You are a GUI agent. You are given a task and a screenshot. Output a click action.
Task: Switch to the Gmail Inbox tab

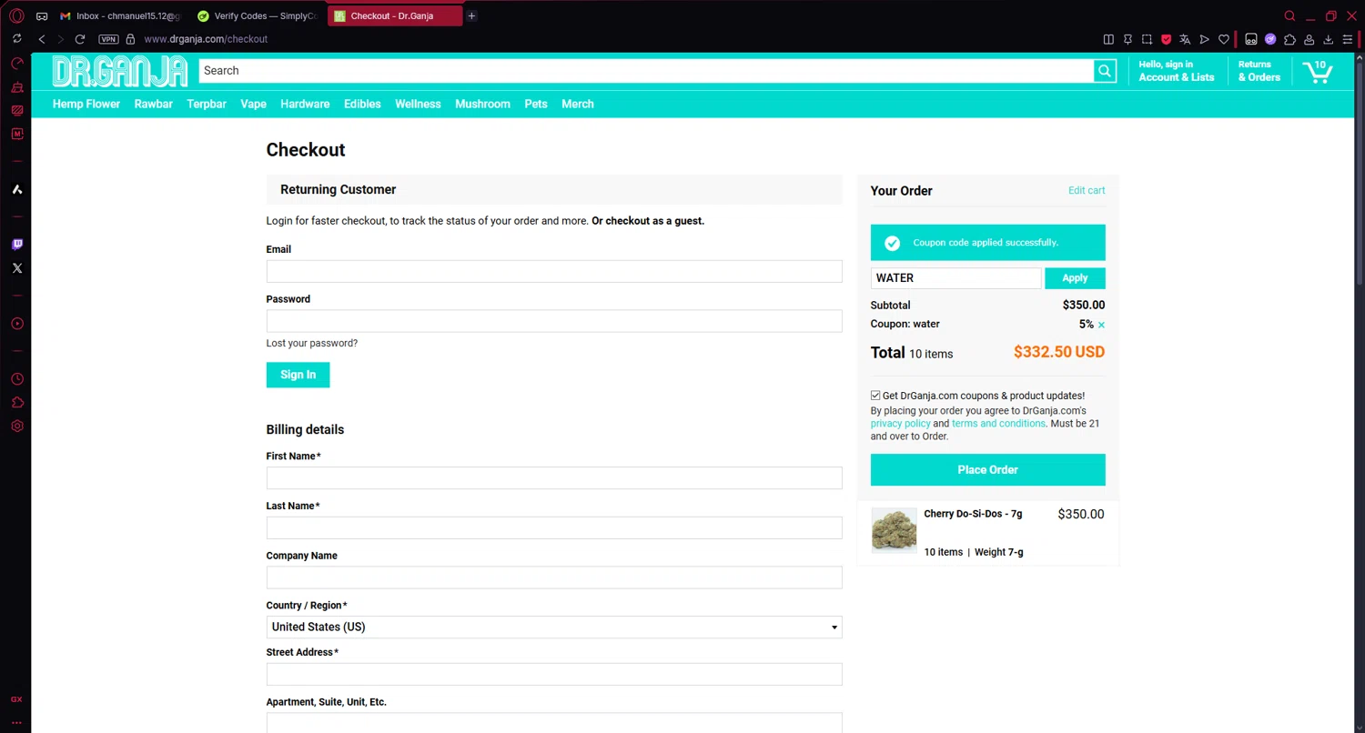pyautogui.click(x=120, y=16)
